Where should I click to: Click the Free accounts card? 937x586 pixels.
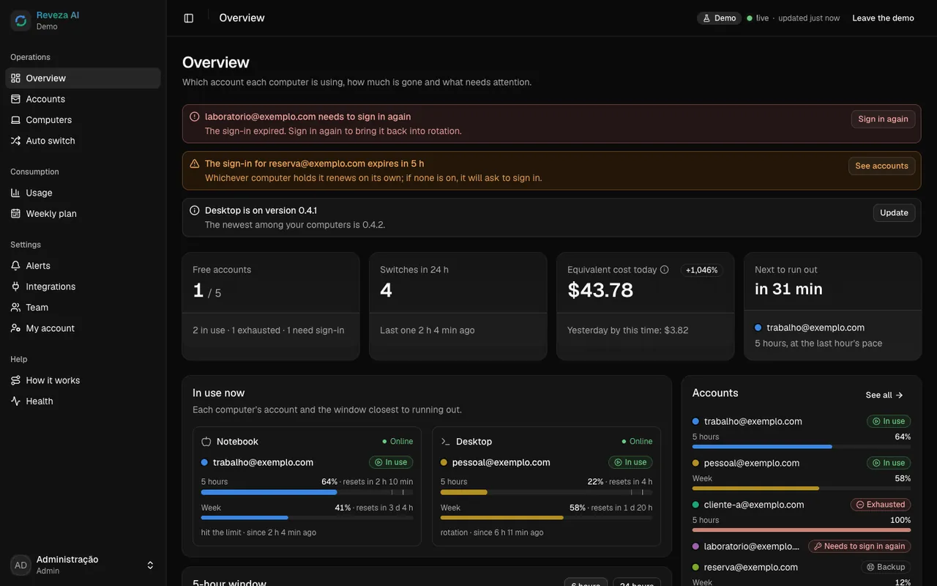coord(271,306)
